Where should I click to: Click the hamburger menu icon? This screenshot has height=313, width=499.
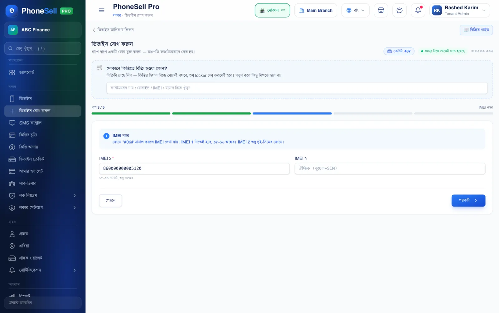101,10
